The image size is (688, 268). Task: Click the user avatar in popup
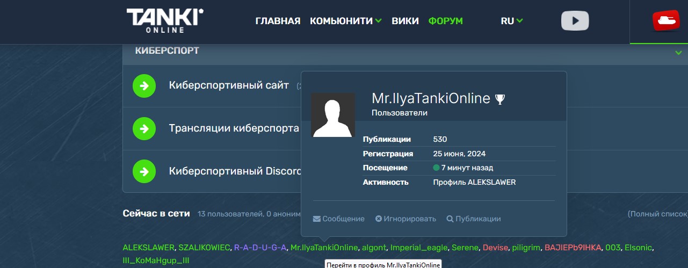pos(333,115)
